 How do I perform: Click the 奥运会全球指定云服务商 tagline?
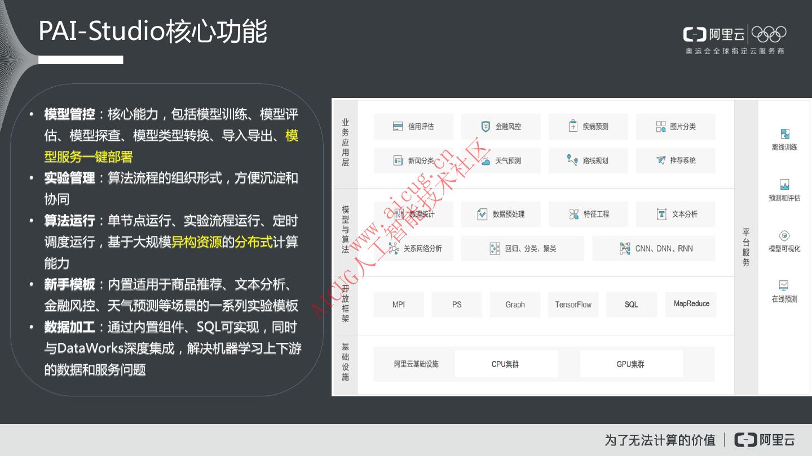[x=735, y=51]
